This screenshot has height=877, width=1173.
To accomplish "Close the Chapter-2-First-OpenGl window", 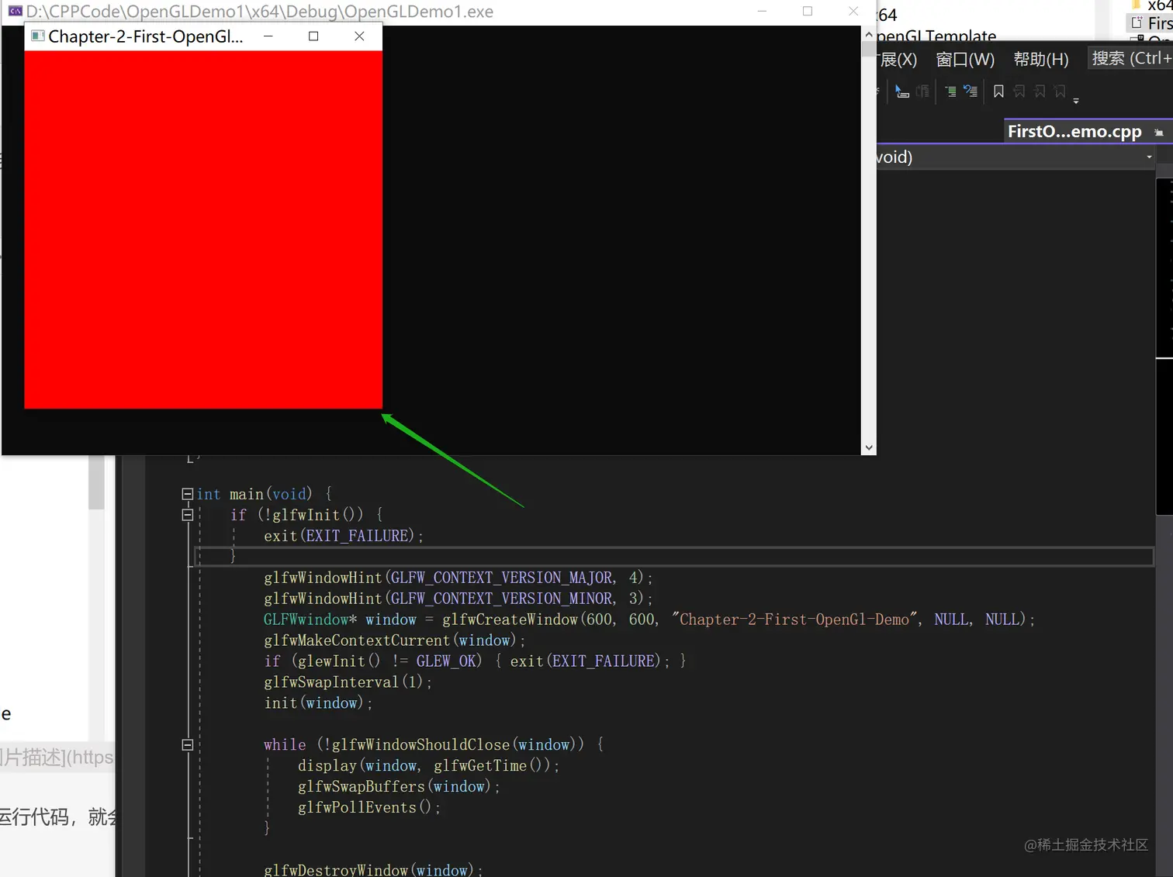I will coord(359,36).
